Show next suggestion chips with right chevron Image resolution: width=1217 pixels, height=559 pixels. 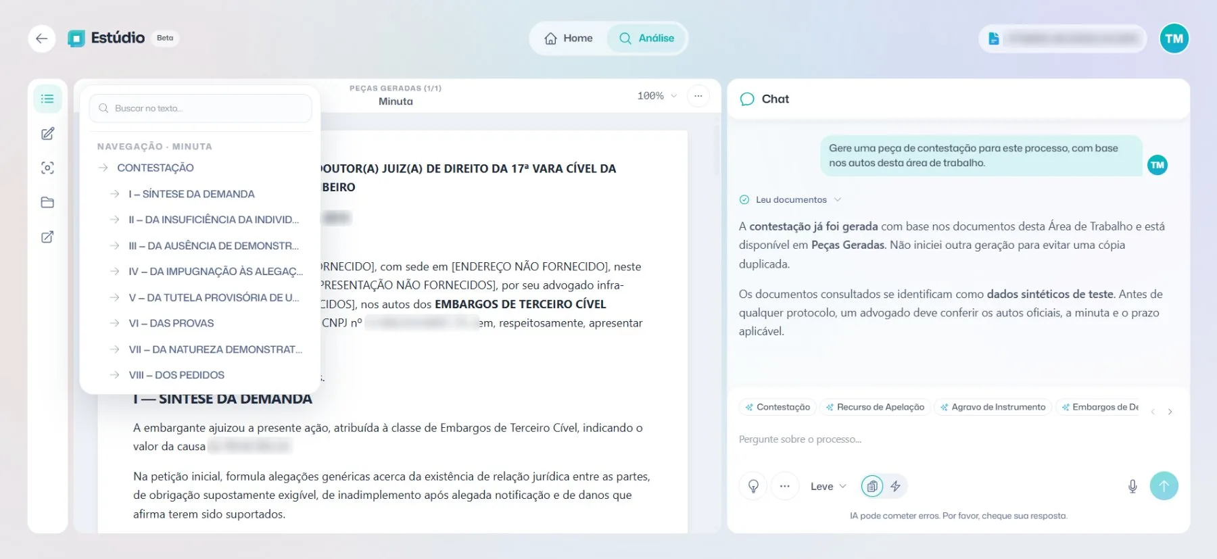point(1170,412)
